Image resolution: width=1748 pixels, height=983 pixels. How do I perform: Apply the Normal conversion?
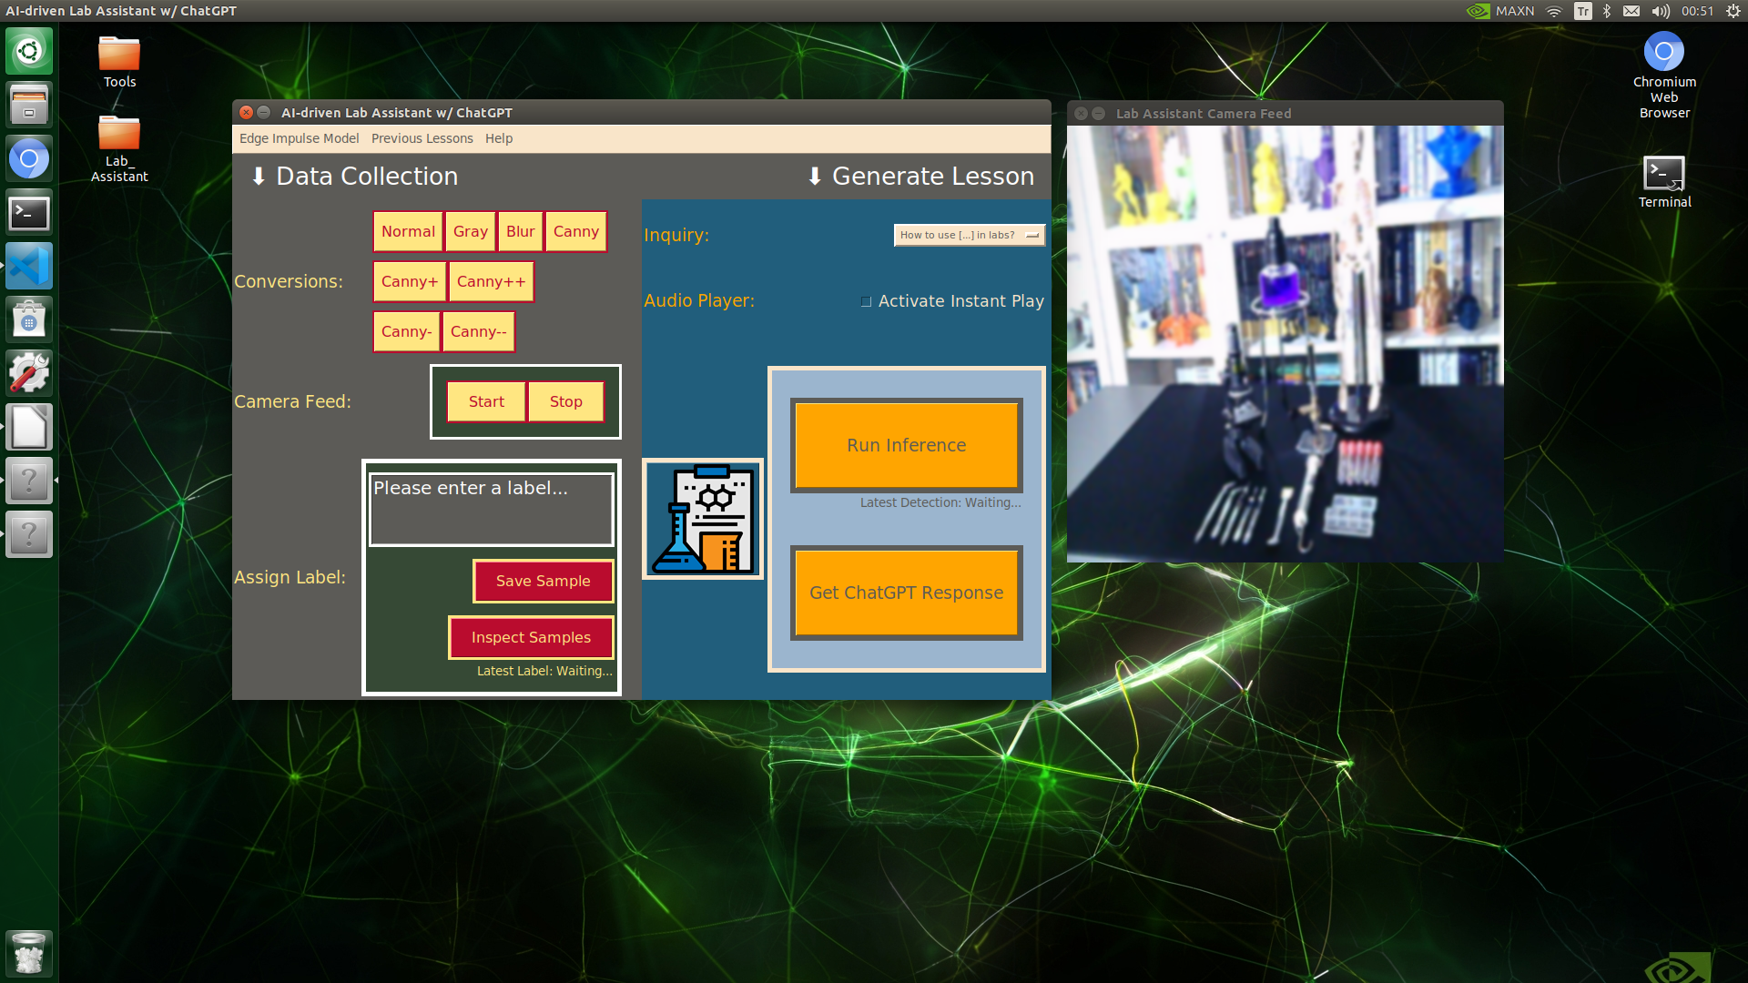[x=408, y=231]
